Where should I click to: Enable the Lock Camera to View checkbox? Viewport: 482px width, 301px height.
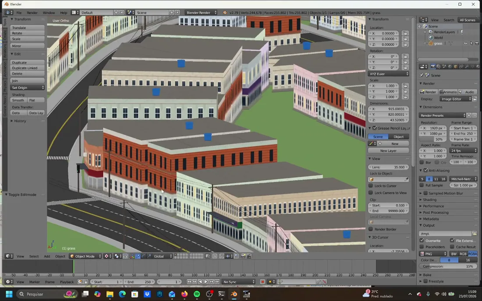(x=371, y=192)
